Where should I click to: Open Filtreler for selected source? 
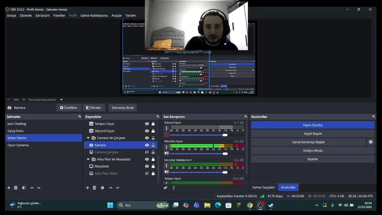click(x=94, y=108)
